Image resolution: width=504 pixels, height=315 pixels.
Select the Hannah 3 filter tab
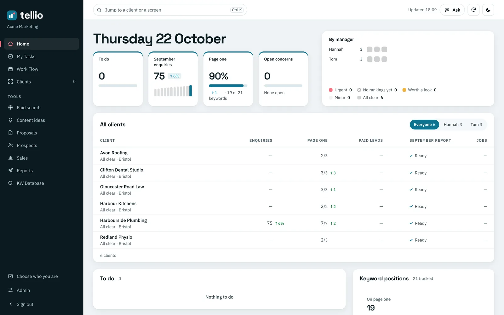pyautogui.click(x=453, y=124)
